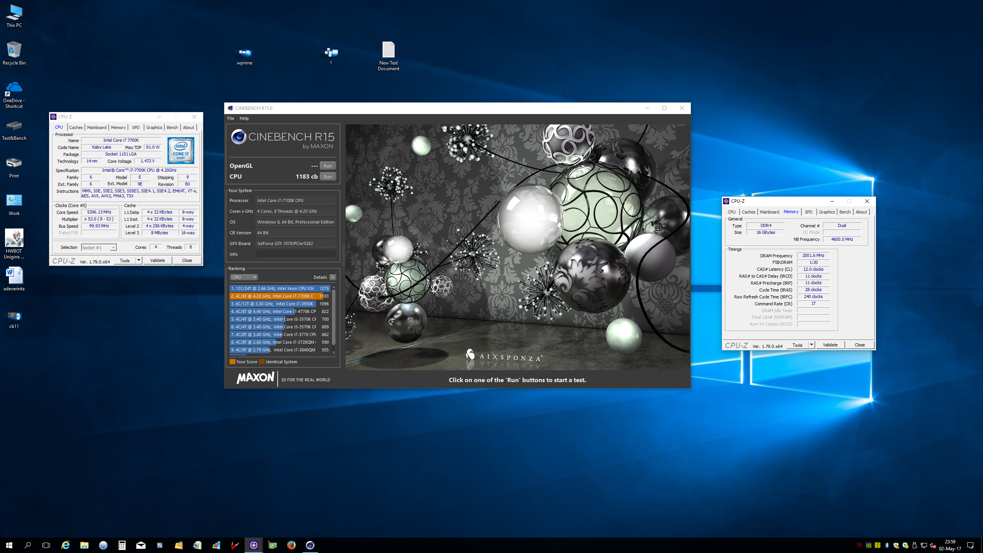This screenshot has width=983, height=553.
Task: Click the Windows Start button
Action: 9,545
